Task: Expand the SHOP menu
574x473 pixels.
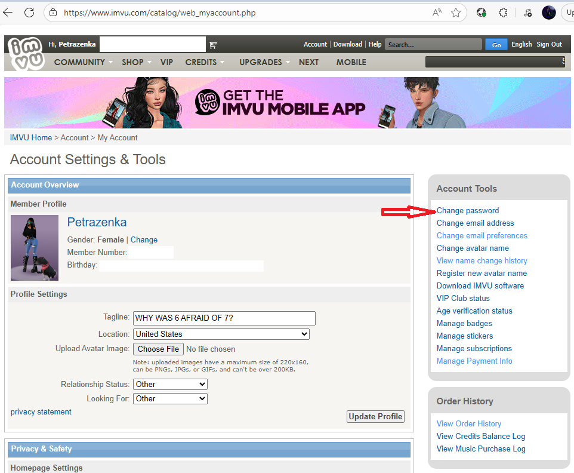Action: point(137,62)
